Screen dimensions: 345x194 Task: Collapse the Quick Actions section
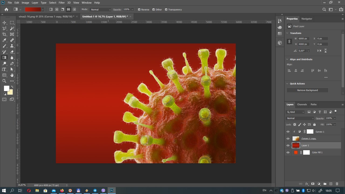pyautogui.click(x=287, y=84)
